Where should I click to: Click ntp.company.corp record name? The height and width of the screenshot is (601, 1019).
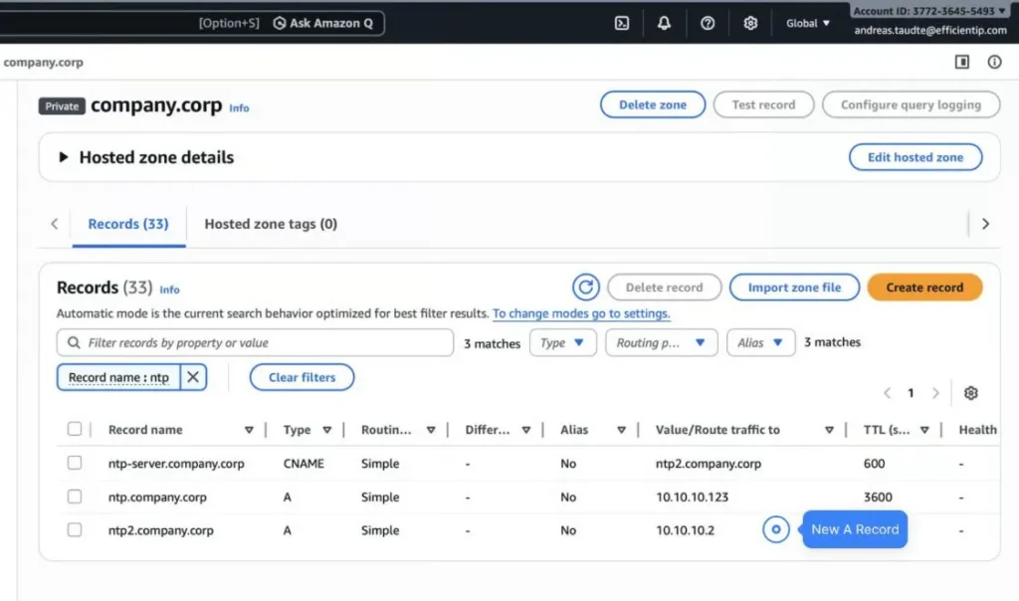point(157,498)
